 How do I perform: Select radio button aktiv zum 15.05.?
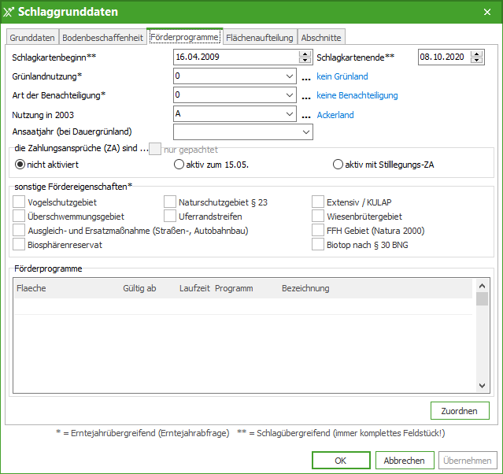179,165
